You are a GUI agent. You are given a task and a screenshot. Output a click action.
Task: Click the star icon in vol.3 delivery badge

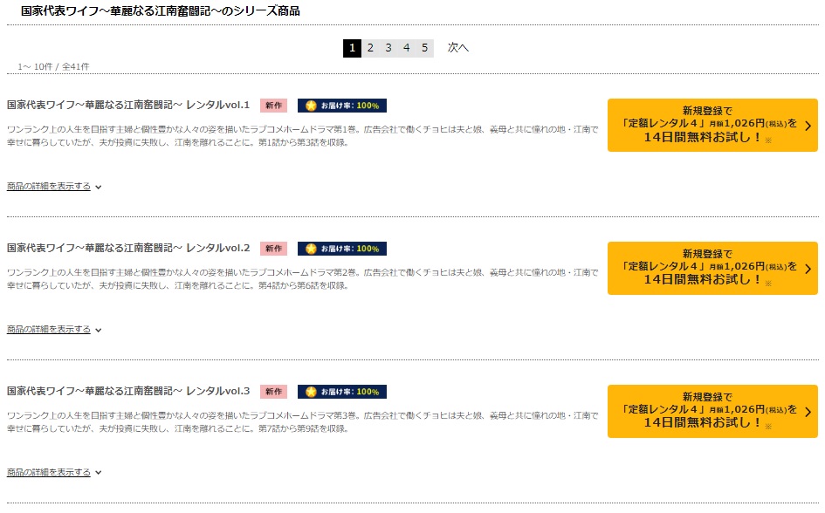coord(311,392)
